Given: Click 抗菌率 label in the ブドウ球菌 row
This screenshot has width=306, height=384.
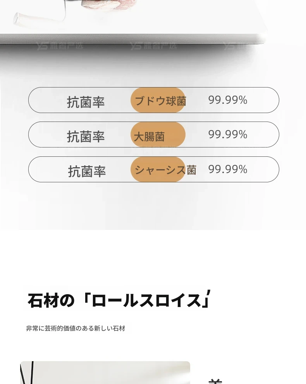Looking at the screenshot, I should [86, 102].
